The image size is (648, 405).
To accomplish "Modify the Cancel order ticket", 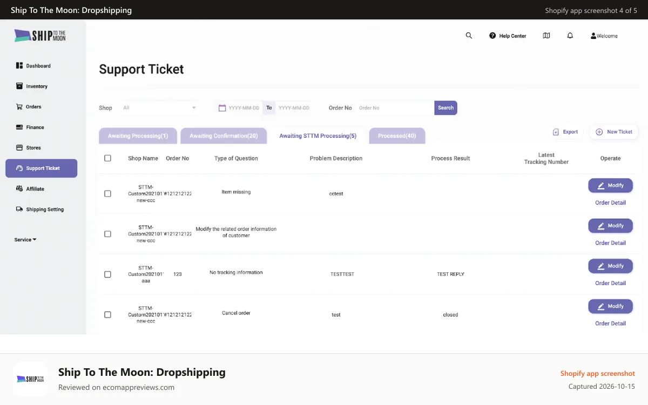I will coord(610,306).
